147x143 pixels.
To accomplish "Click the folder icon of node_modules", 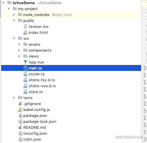I will click(x=20, y=15).
